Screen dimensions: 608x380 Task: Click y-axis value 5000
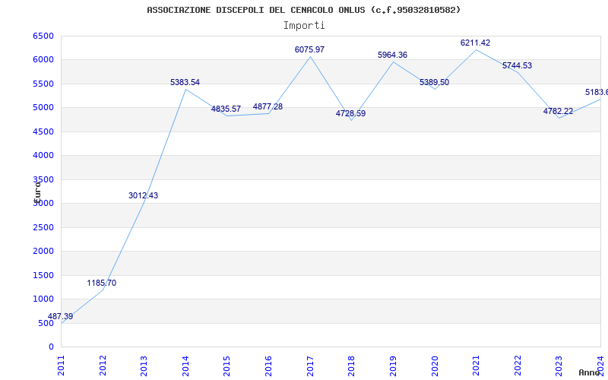(43, 107)
